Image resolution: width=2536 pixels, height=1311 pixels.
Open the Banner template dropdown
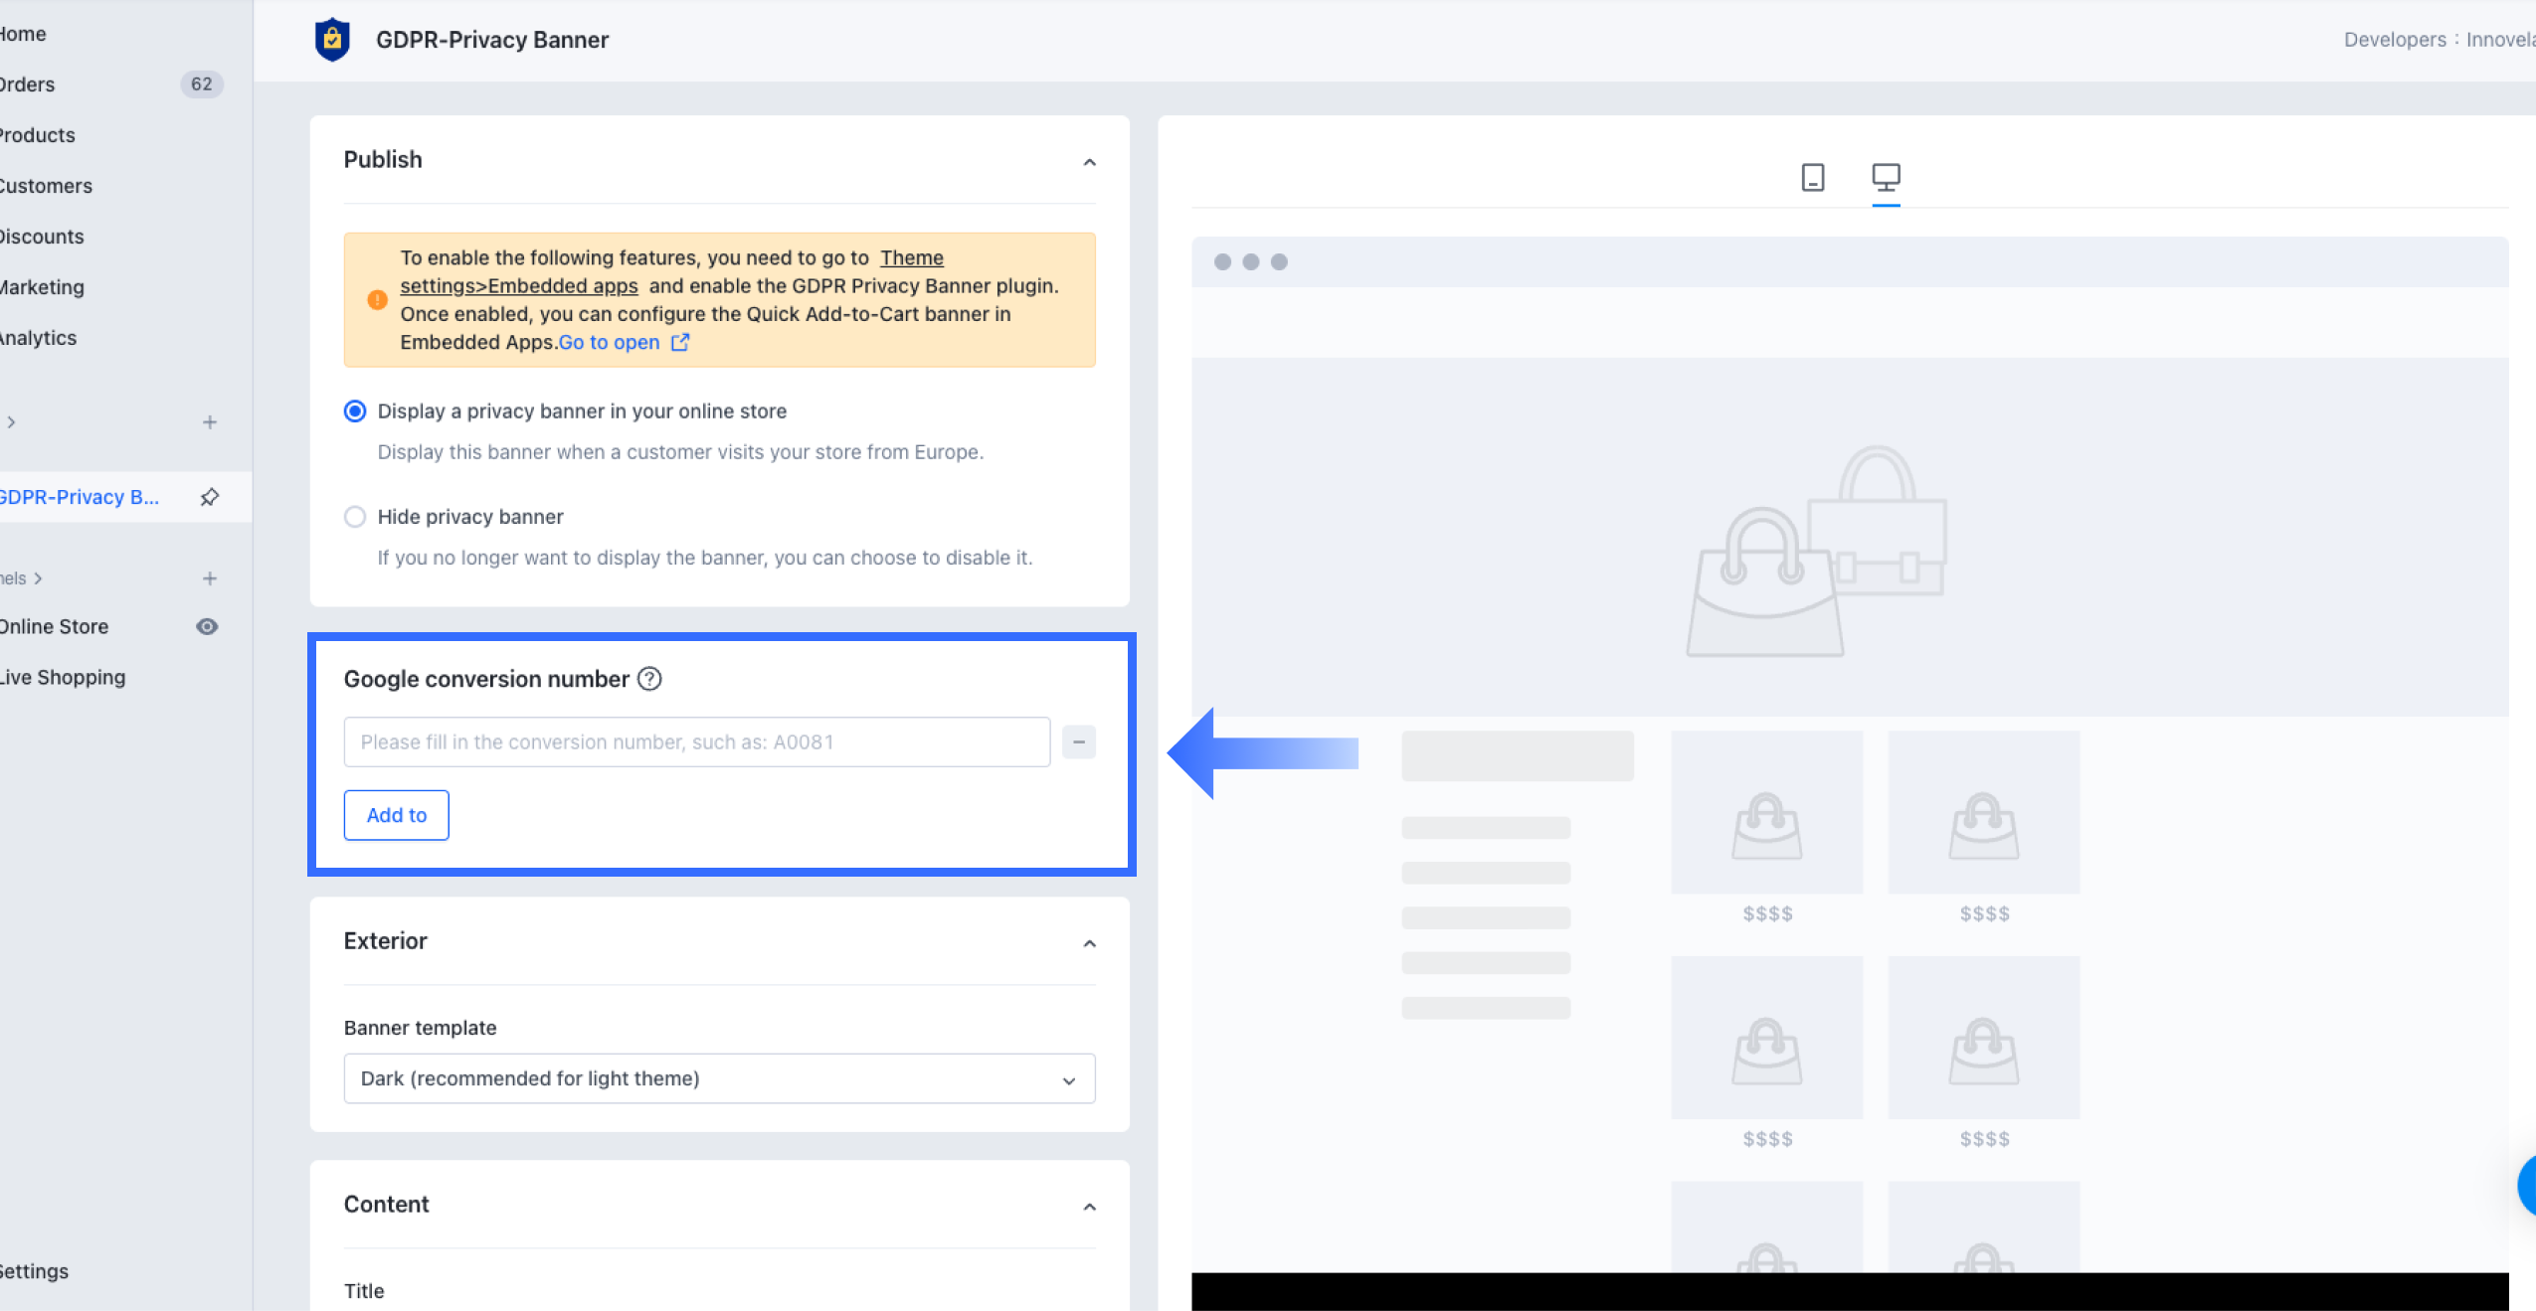click(x=719, y=1078)
